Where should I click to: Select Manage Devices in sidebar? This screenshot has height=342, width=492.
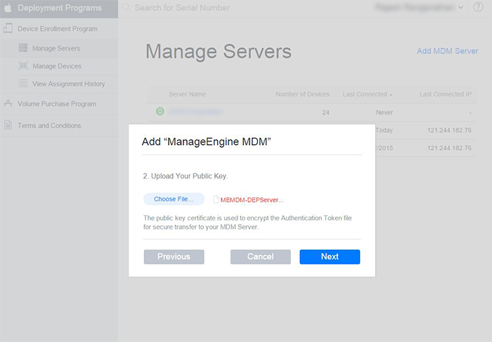click(x=57, y=66)
